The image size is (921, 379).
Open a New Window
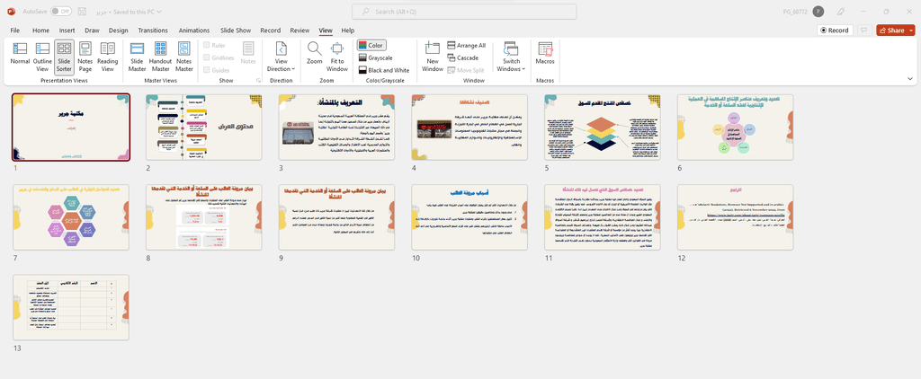(433, 57)
